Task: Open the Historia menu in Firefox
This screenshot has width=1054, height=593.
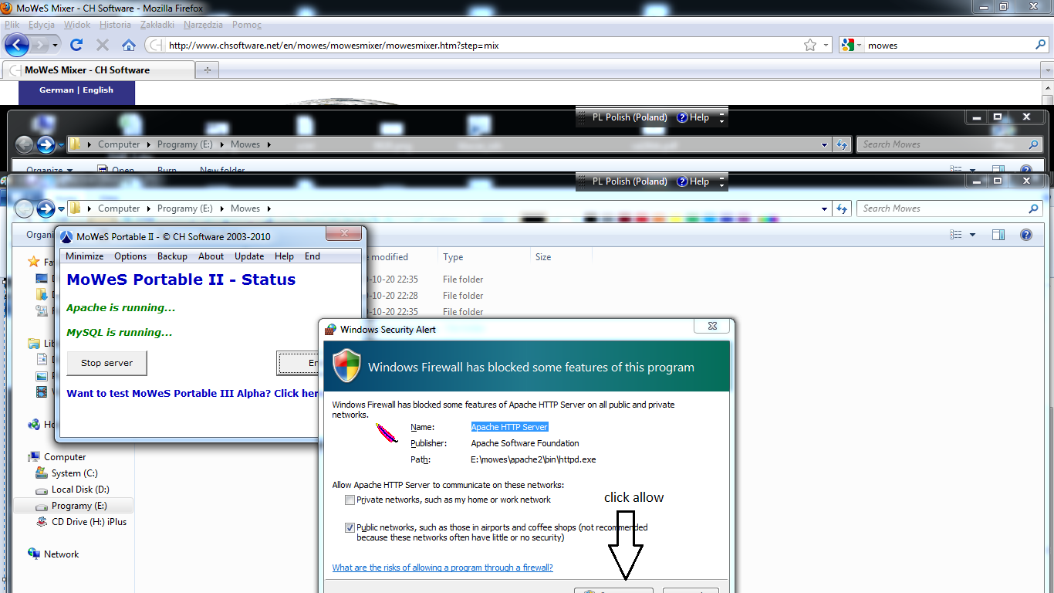Action: pyautogui.click(x=115, y=25)
